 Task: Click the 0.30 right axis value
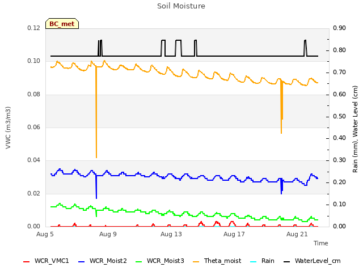pos(339,160)
